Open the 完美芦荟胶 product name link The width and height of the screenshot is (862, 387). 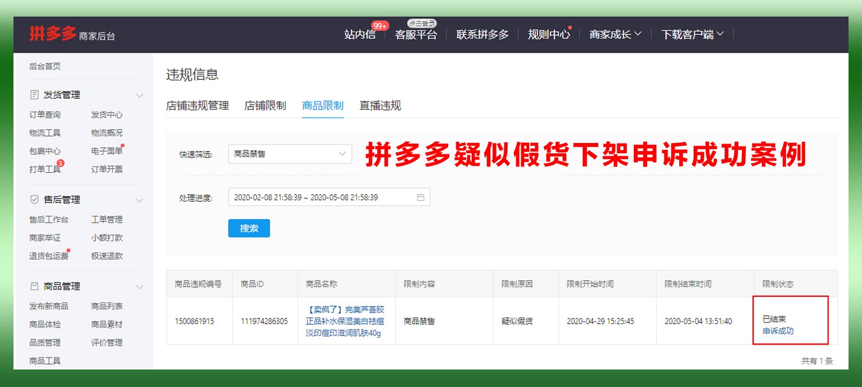click(345, 322)
